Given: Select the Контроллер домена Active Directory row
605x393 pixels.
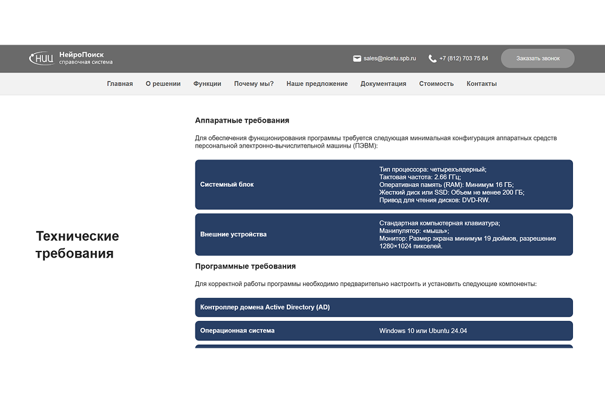Looking at the screenshot, I should pos(384,307).
